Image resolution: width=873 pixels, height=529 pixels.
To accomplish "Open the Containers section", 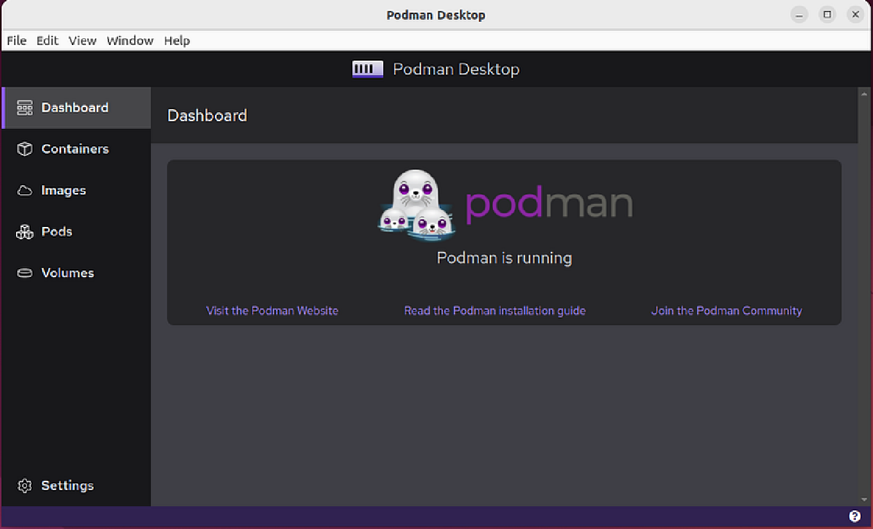I will [74, 149].
